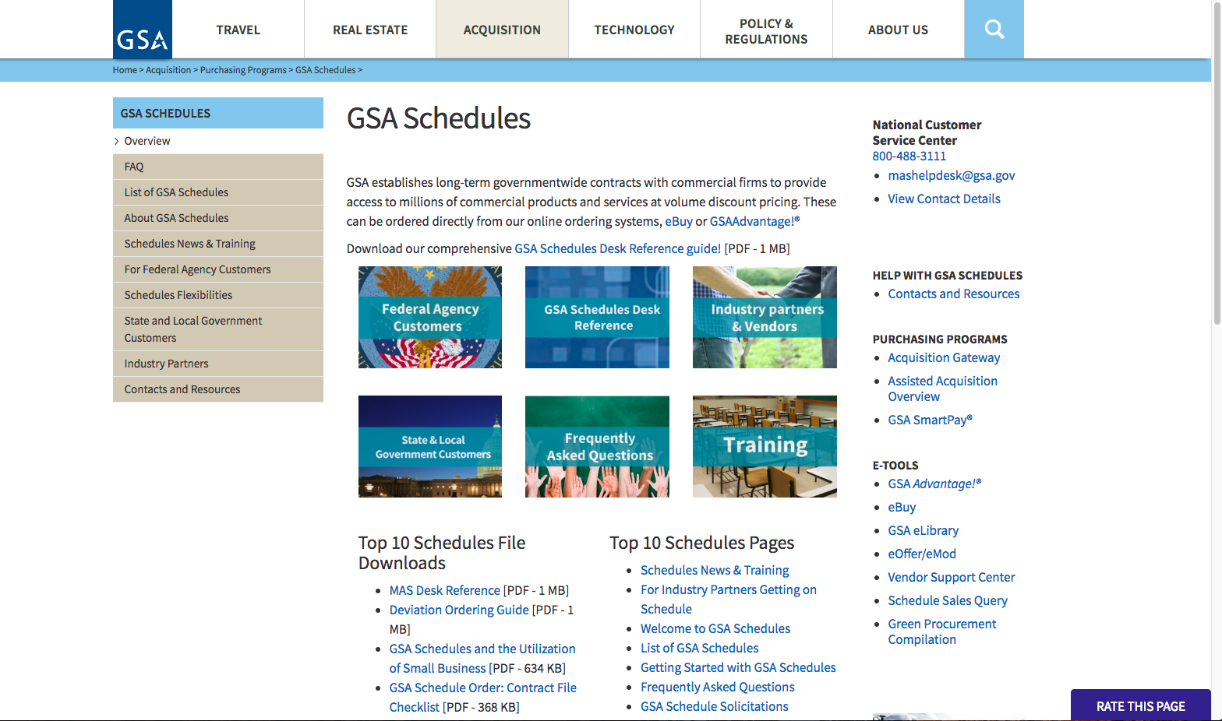1222x721 pixels.
Task: Open Schedules Flexibilities sidebar item
Action: coord(218,295)
